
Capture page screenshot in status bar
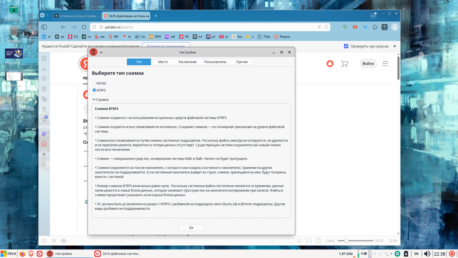pyautogui.click(x=299, y=240)
